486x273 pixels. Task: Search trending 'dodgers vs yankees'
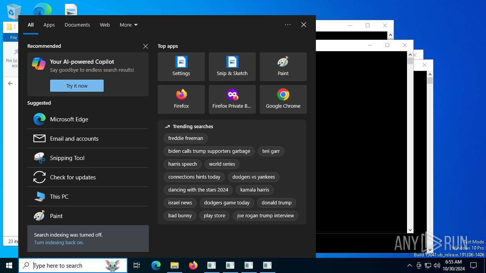pyautogui.click(x=254, y=177)
